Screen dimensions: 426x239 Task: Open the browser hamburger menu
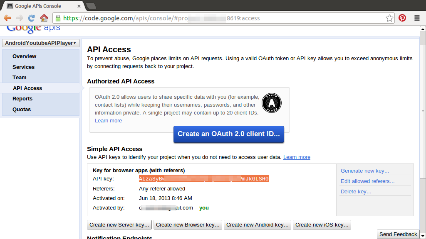coord(416,18)
